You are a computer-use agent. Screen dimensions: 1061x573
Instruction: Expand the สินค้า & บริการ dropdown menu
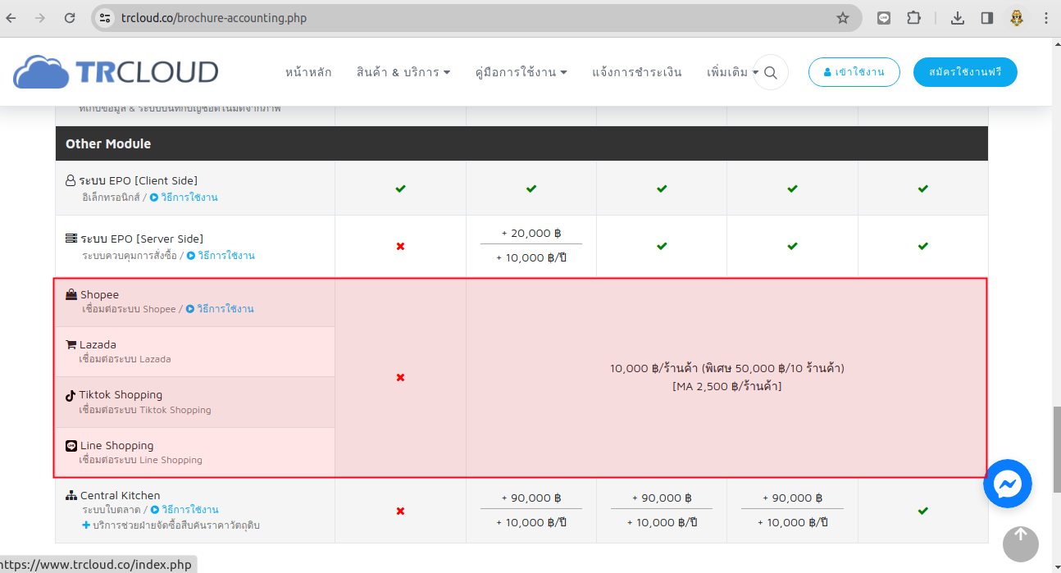coord(403,72)
